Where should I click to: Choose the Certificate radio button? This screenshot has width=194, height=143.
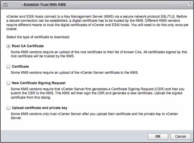(x=8, y=66)
